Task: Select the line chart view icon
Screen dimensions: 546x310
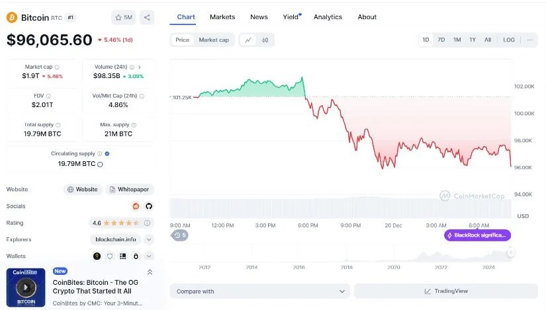Action: pos(248,40)
